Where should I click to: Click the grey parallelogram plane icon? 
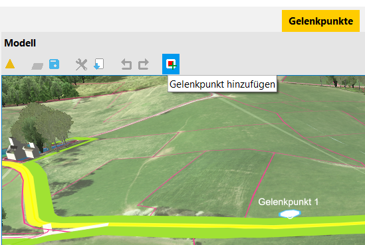click(37, 66)
